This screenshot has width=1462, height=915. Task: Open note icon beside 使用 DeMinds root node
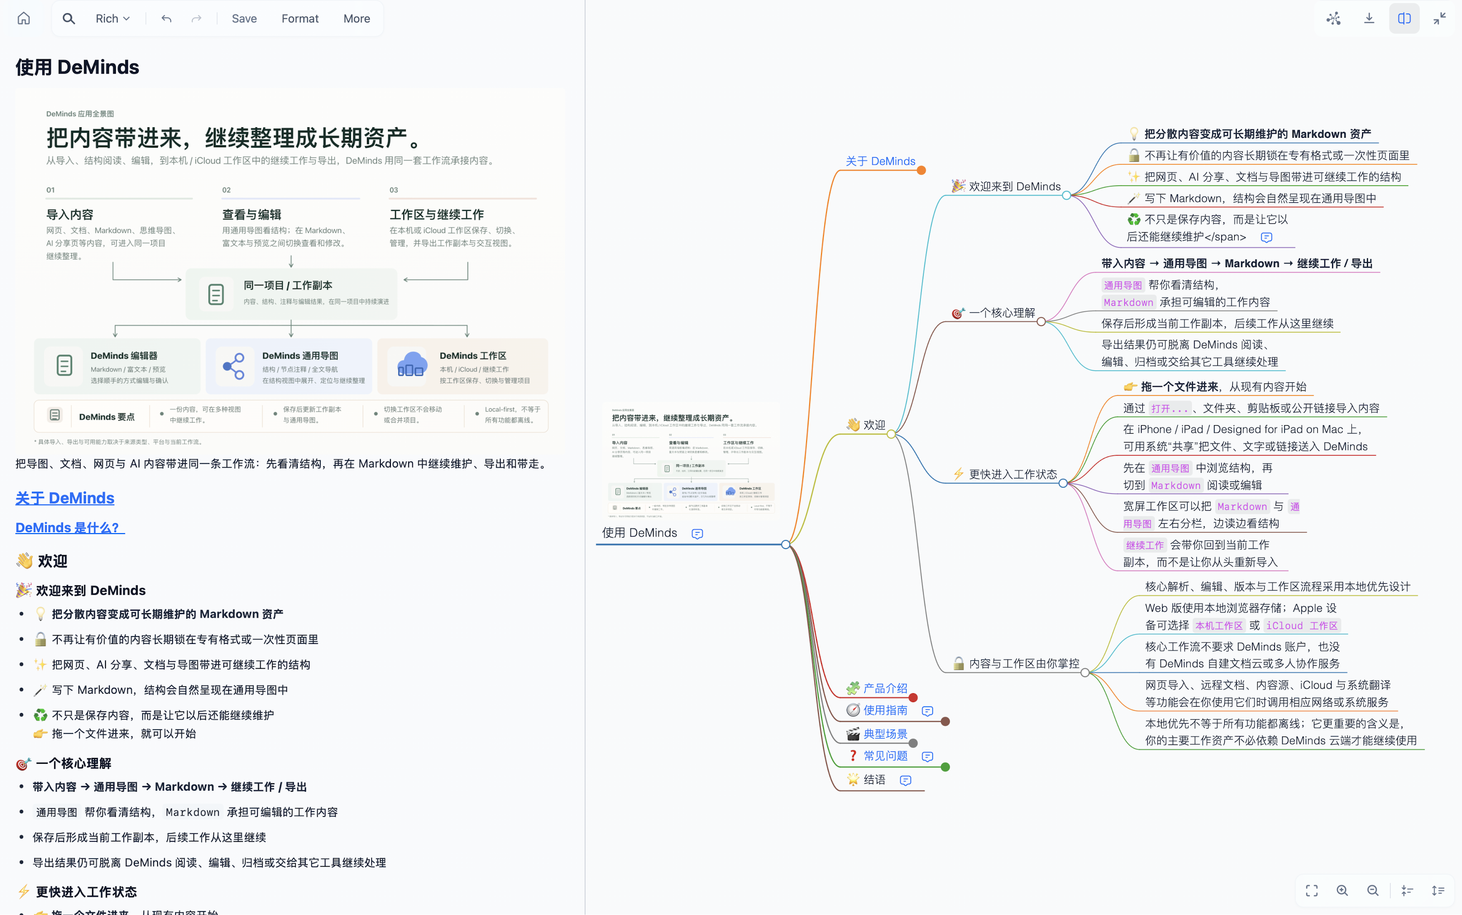[x=697, y=534]
